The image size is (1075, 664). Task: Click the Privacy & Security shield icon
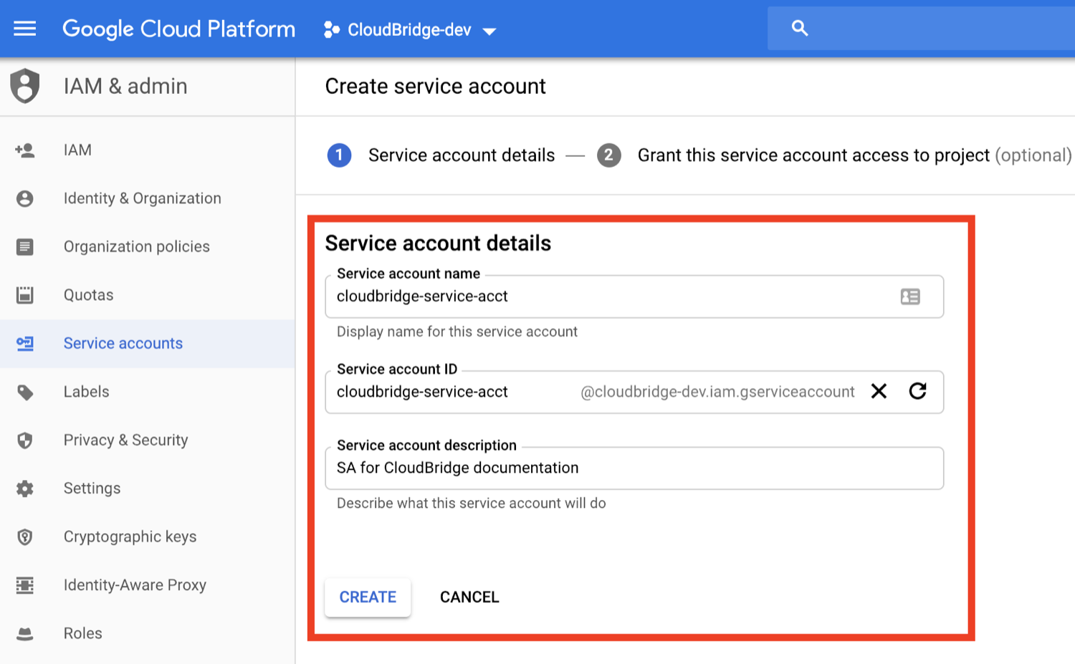pos(25,441)
